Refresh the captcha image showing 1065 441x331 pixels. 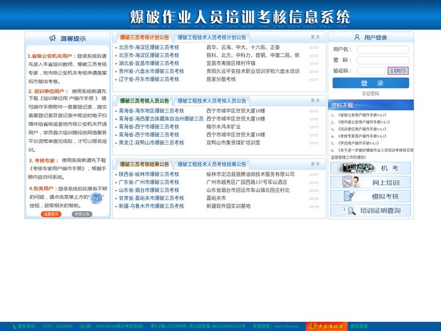pyautogui.click(x=398, y=70)
